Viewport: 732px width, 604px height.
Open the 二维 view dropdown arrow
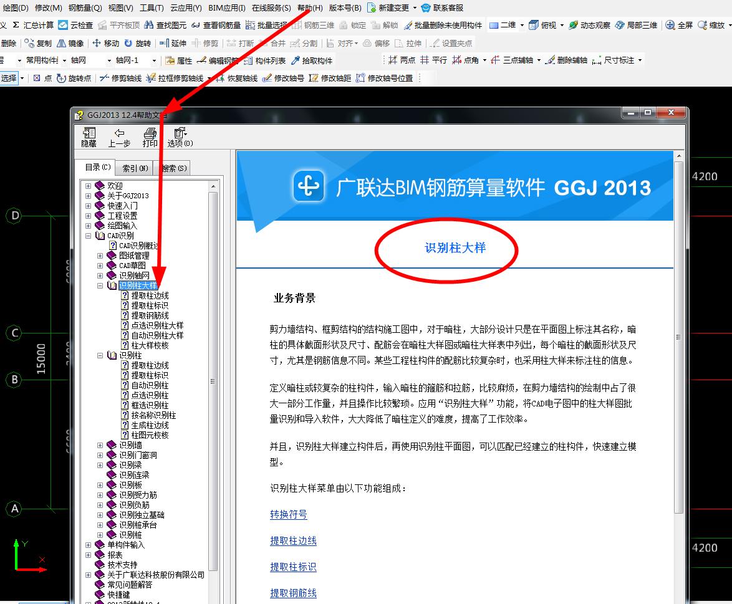click(x=522, y=25)
